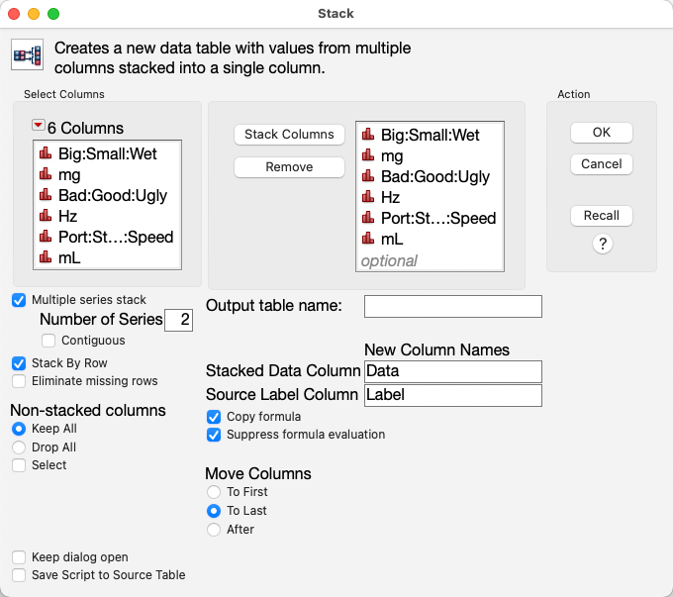Screen dimensions: 673x597
Task: Uncheck Multiple series stack
Action: click(x=19, y=300)
